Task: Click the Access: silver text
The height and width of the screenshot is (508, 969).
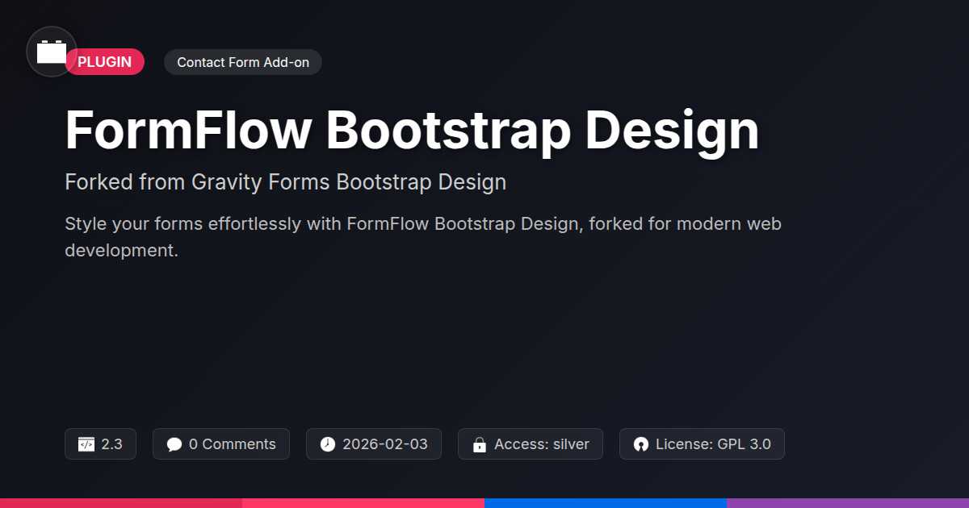Action: pos(542,444)
